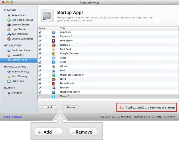Uncheck the App Store active checkbox
The width and height of the screenshot is (179, 141).
click(x=40, y=32)
